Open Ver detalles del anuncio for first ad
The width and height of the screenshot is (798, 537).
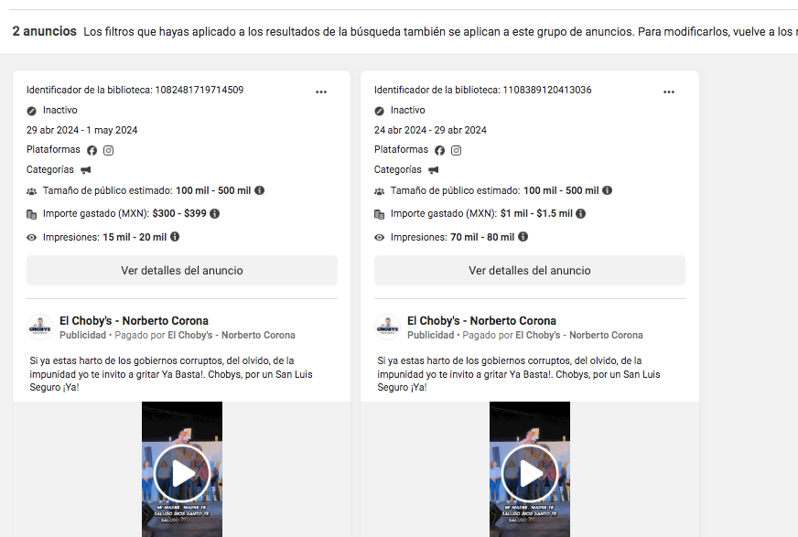(x=181, y=271)
